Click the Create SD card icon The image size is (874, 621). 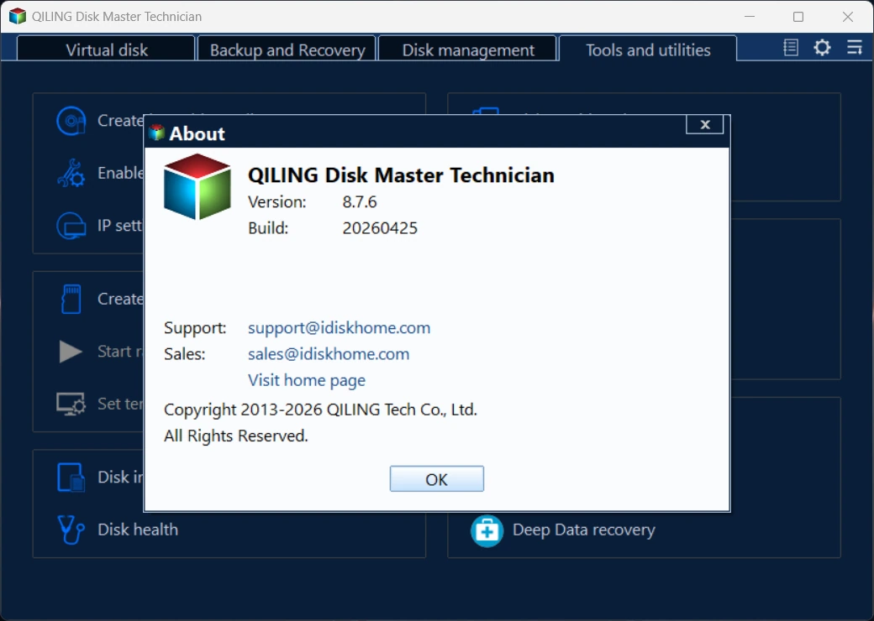coord(71,300)
